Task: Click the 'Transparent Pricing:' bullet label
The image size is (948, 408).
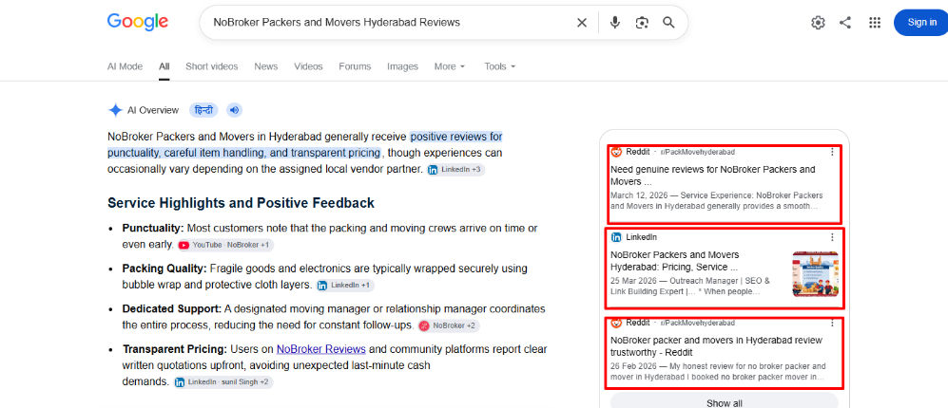Action: coord(175,349)
